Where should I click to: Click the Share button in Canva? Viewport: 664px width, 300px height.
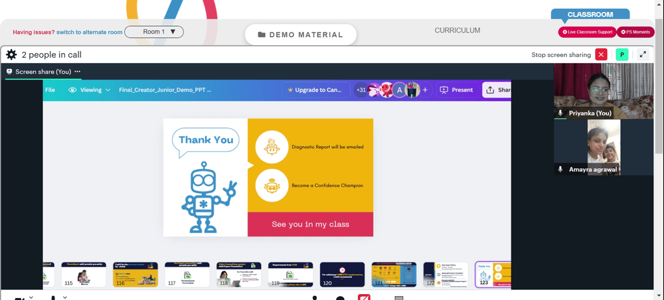[497, 90]
